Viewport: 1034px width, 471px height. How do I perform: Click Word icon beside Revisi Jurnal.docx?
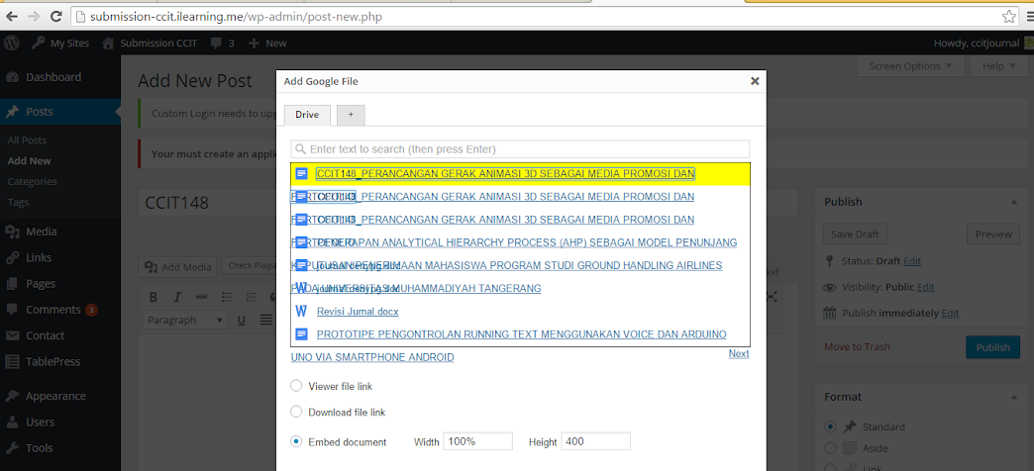coord(301,311)
